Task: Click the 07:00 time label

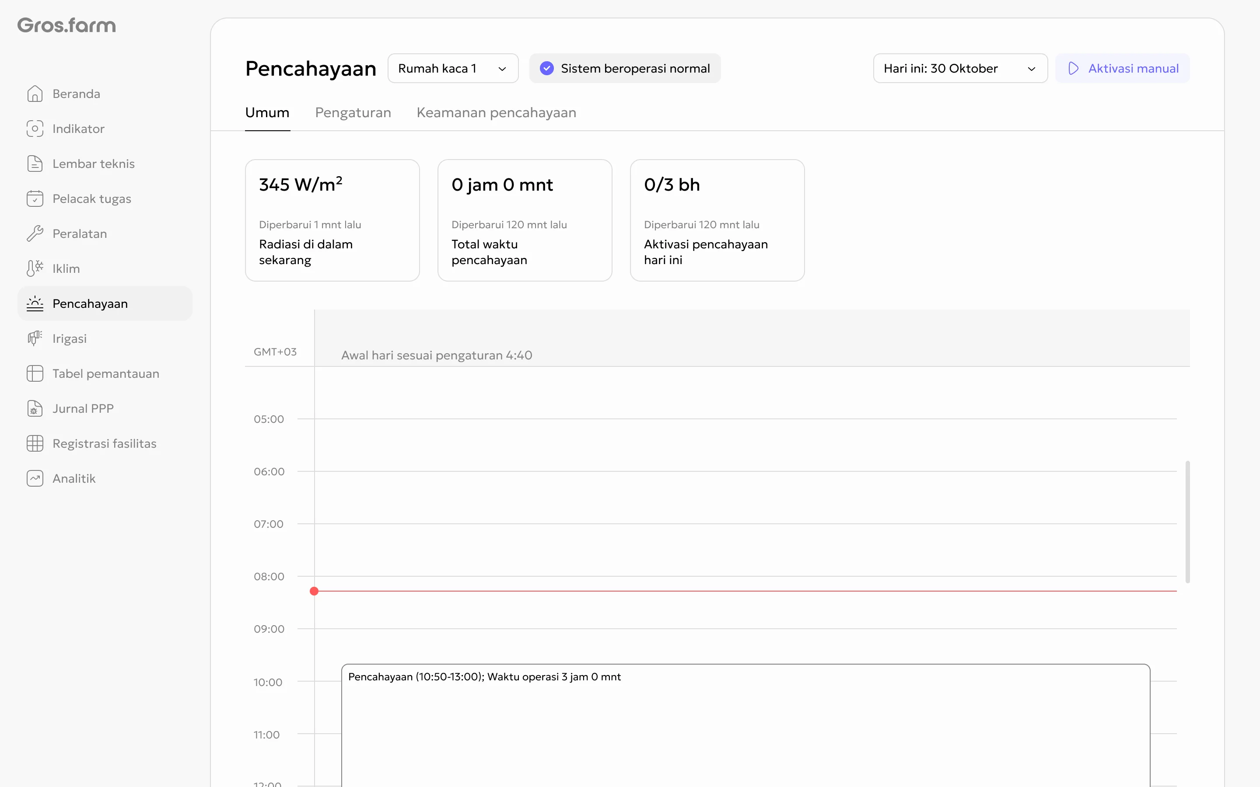Action: coord(268,524)
